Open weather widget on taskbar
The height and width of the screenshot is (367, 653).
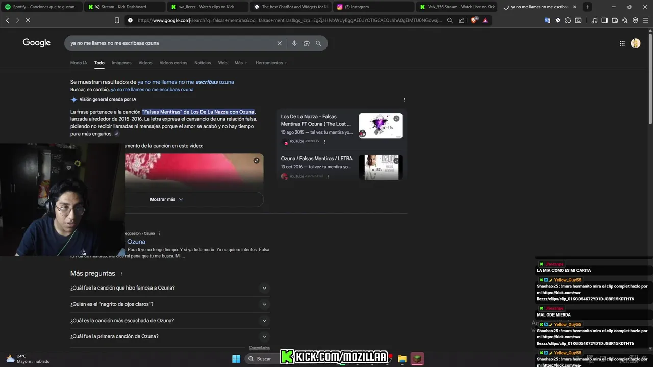[x=28, y=359]
